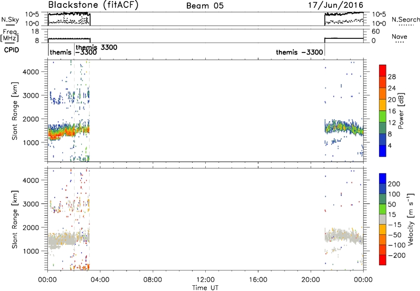Click the Nave '60' tick label
Viewport: 420px width, 291px height.
tap(376, 32)
